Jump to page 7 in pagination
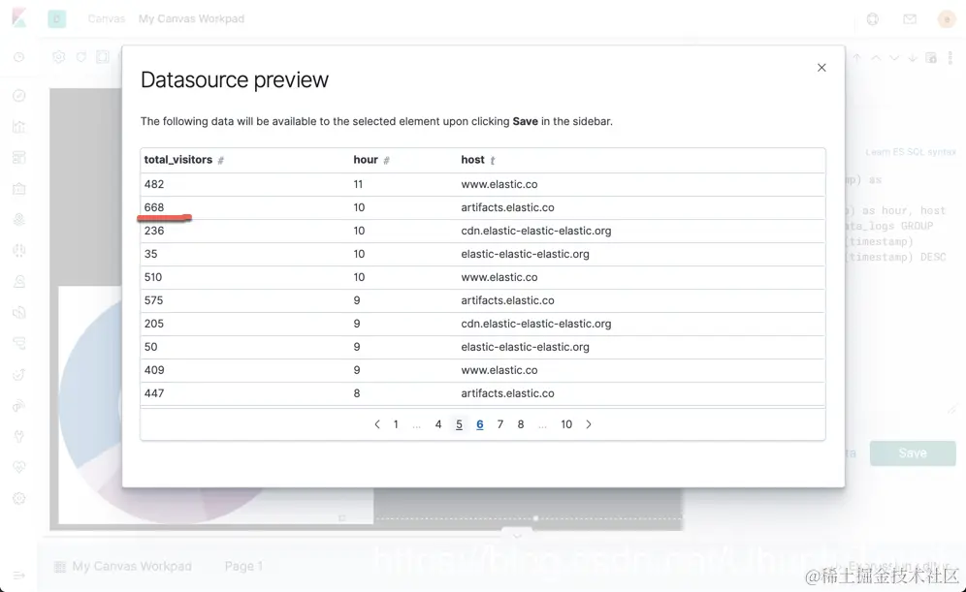966x592 pixels. click(500, 424)
